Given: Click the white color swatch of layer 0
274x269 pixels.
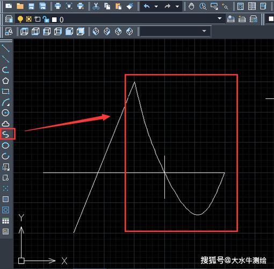Looking at the screenshot, I should pos(54,19).
